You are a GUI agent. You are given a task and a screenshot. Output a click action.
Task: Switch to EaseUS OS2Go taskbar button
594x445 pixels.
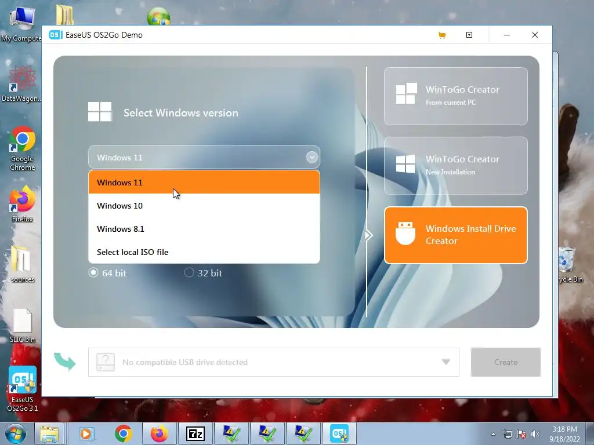pyautogui.click(x=339, y=433)
